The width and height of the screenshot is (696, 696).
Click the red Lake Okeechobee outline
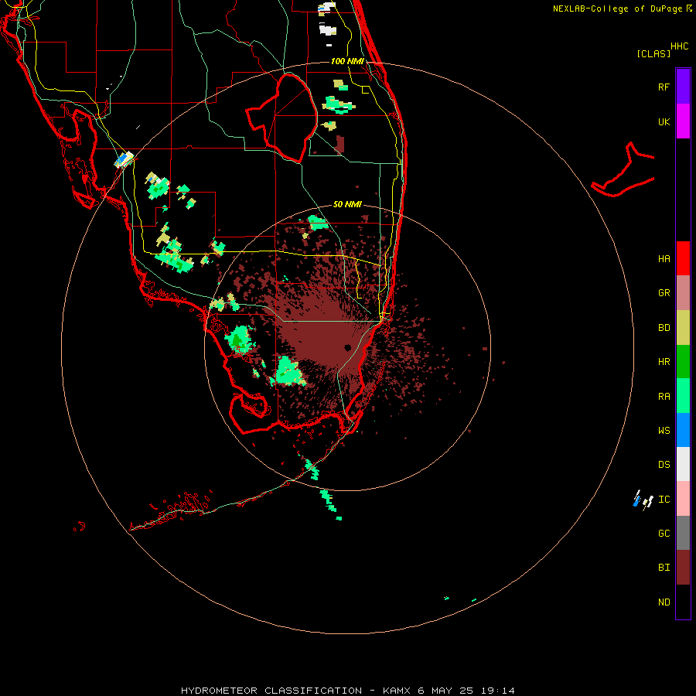[281, 118]
